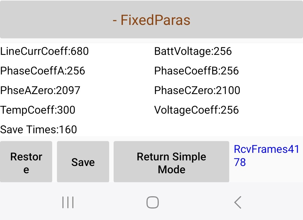Open Android recent apps icon

[x=68, y=202]
